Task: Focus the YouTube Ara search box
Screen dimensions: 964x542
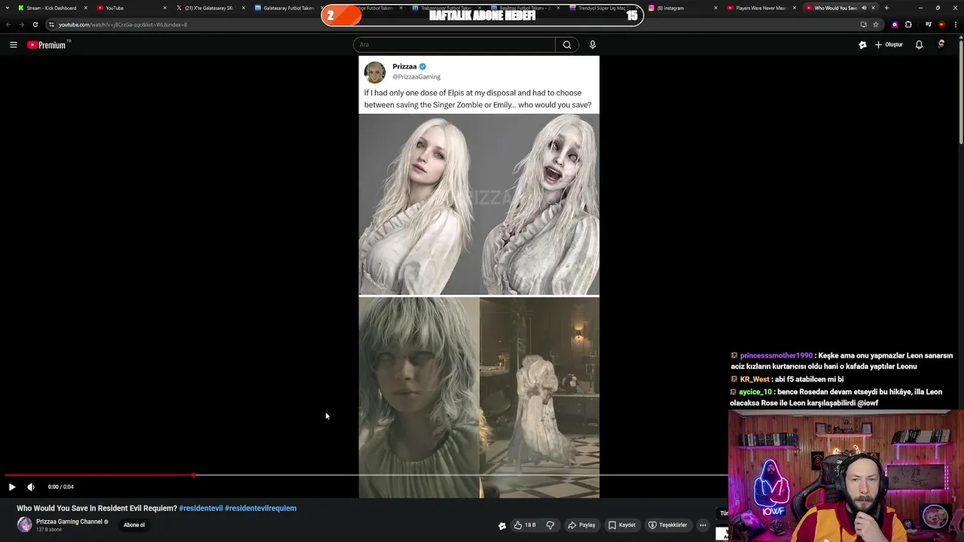Action: pyautogui.click(x=454, y=45)
